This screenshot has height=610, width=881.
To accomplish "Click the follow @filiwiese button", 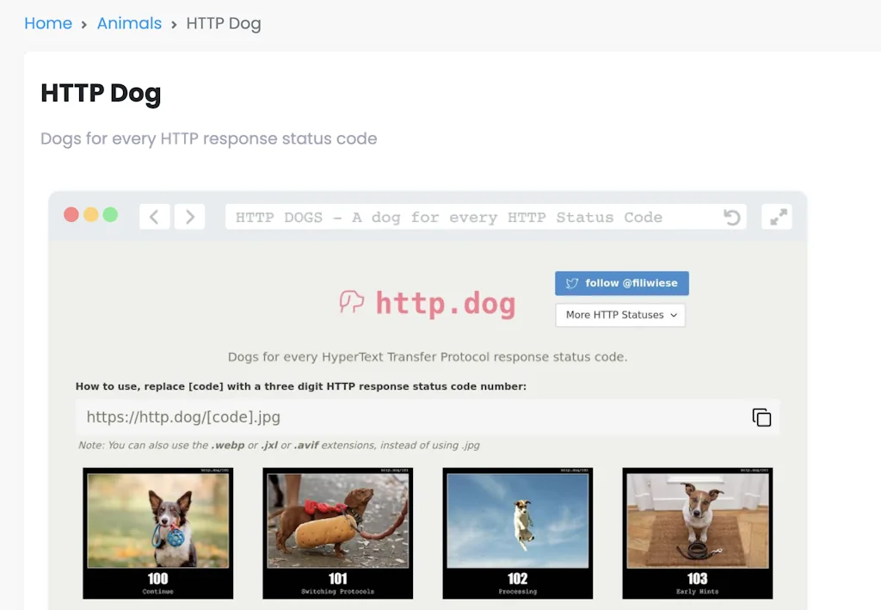I will coord(621,283).
